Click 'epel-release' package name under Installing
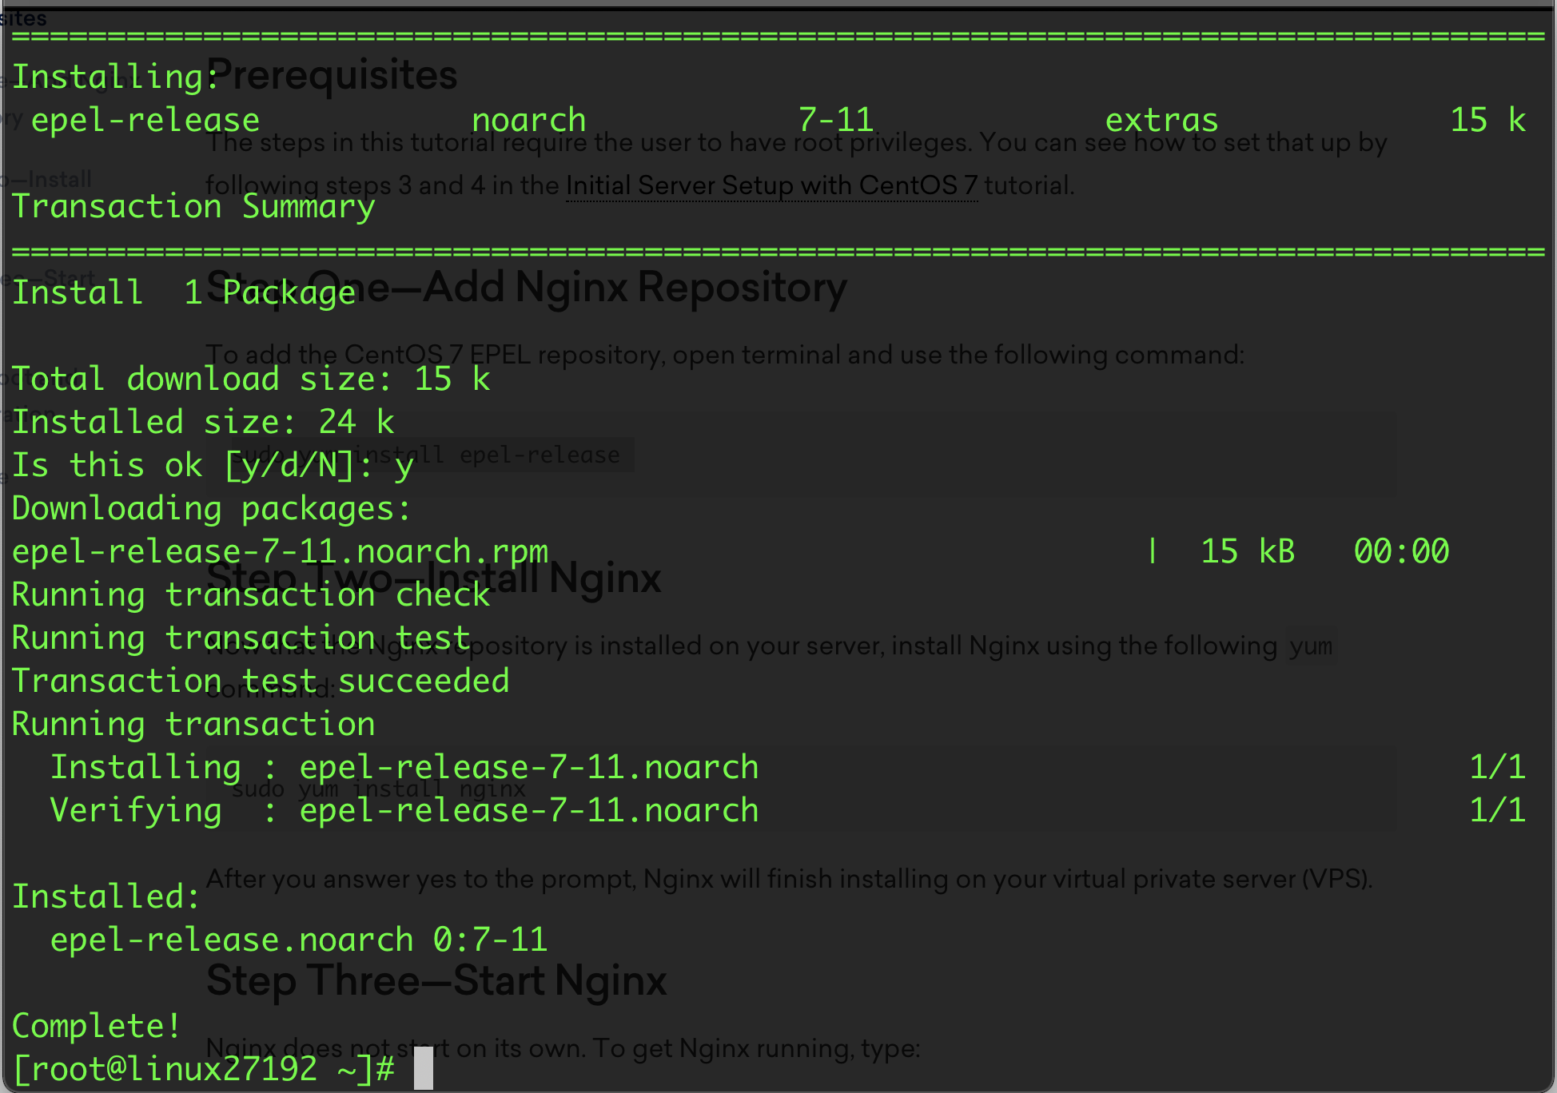The height and width of the screenshot is (1093, 1557). click(145, 120)
